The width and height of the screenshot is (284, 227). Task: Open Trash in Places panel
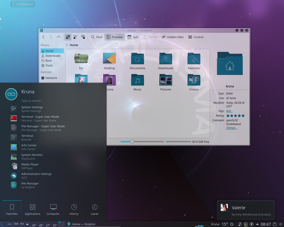(x=52, y=66)
